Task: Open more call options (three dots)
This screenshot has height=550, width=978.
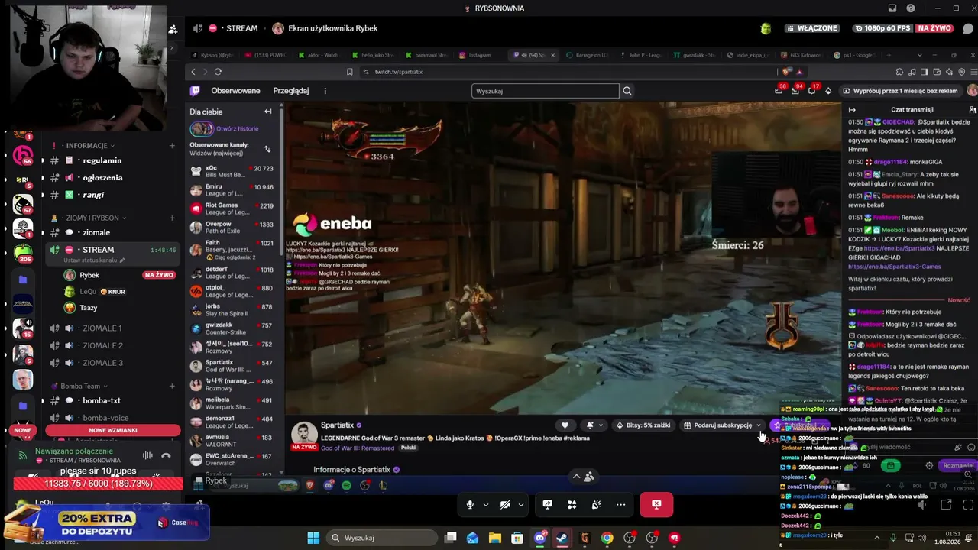Action: 620,504
